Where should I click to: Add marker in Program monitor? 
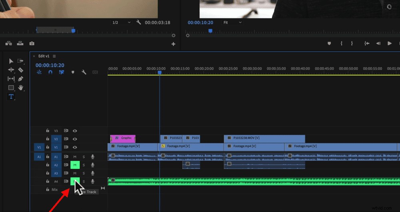pos(329,43)
